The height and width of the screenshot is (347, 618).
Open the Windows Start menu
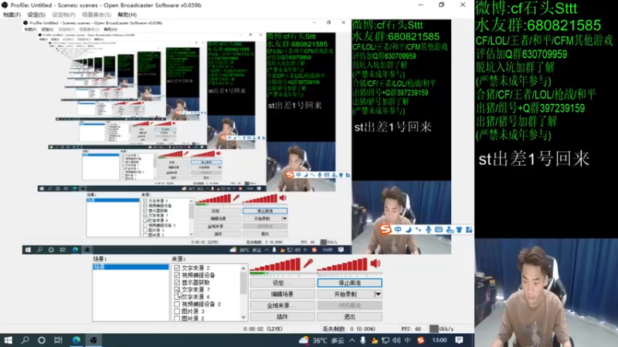[x=8, y=340]
